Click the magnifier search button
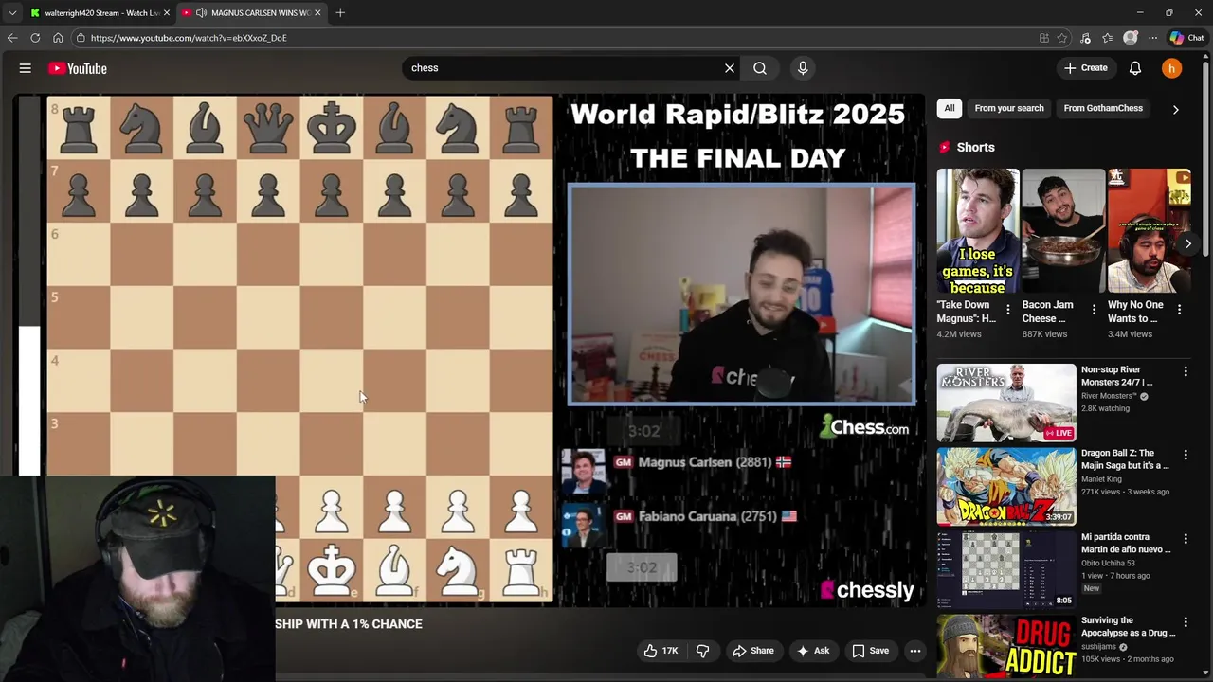1213x682 pixels. [760, 68]
